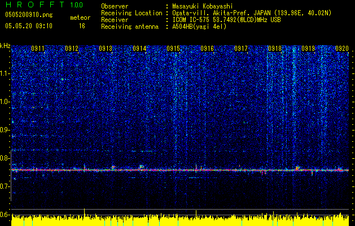This screenshot has width=355, height=226.
Task: Click the 0.8 kHz axis label
Action: (5, 158)
